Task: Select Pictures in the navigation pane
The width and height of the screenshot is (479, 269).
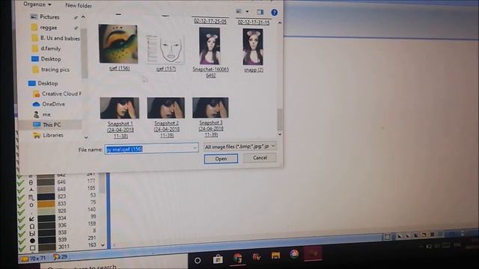Action: (x=49, y=17)
